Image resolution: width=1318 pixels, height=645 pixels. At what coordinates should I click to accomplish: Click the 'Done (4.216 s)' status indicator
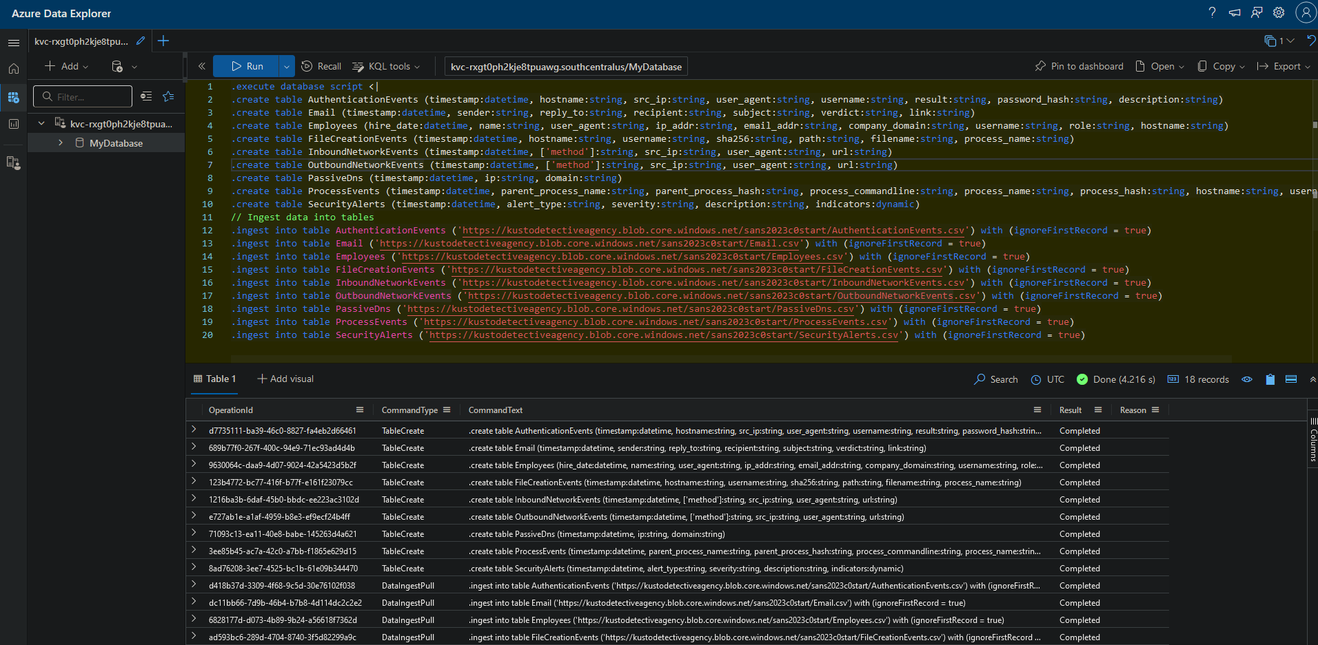1116,379
